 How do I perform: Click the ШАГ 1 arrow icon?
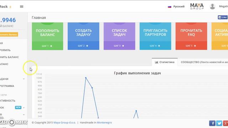click(51, 46)
